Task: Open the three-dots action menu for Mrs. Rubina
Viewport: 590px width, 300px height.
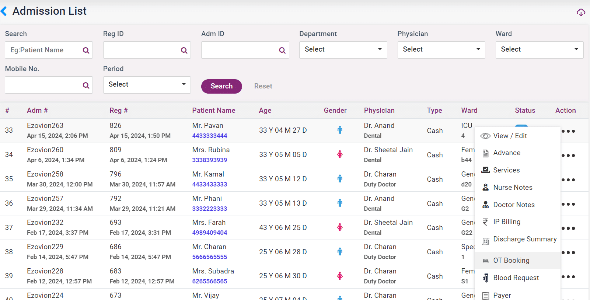Action: (568, 156)
